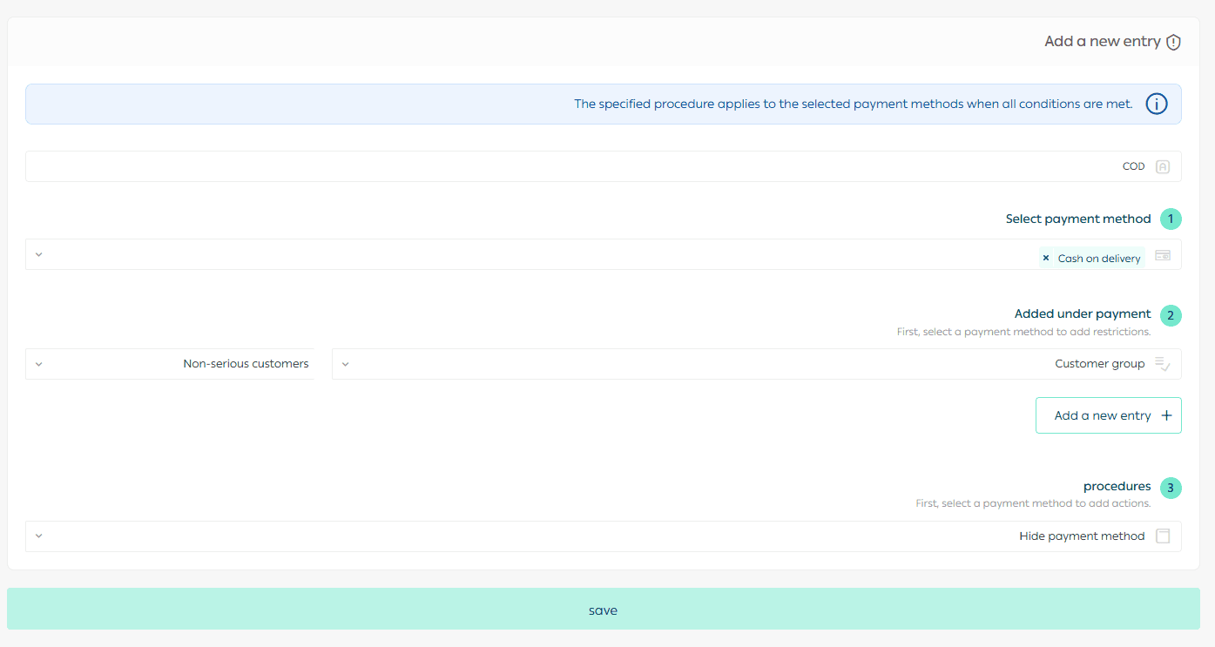Expand the payment method dropdown chevron
Viewport: 1215px width, 647px height.
tap(39, 255)
